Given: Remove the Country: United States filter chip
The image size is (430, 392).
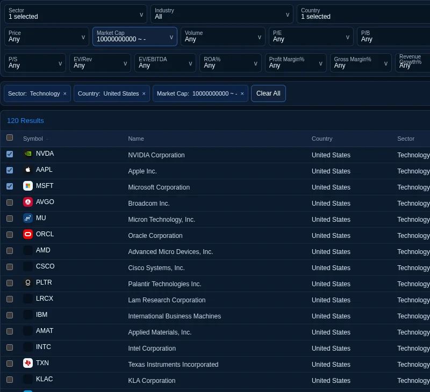Looking at the screenshot, I should (144, 93).
